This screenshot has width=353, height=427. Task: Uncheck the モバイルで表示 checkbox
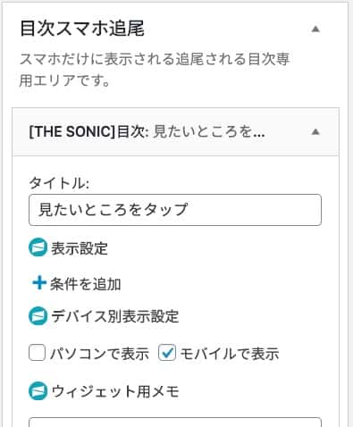(167, 353)
